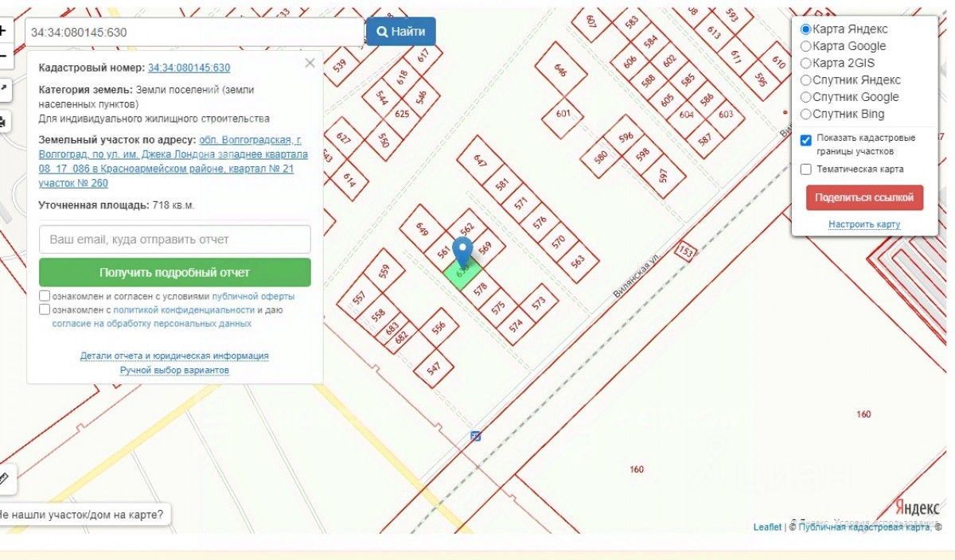Open Публичная кадастровая карта link
The width and height of the screenshot is (955, 560).
click(x=863, y=527)
